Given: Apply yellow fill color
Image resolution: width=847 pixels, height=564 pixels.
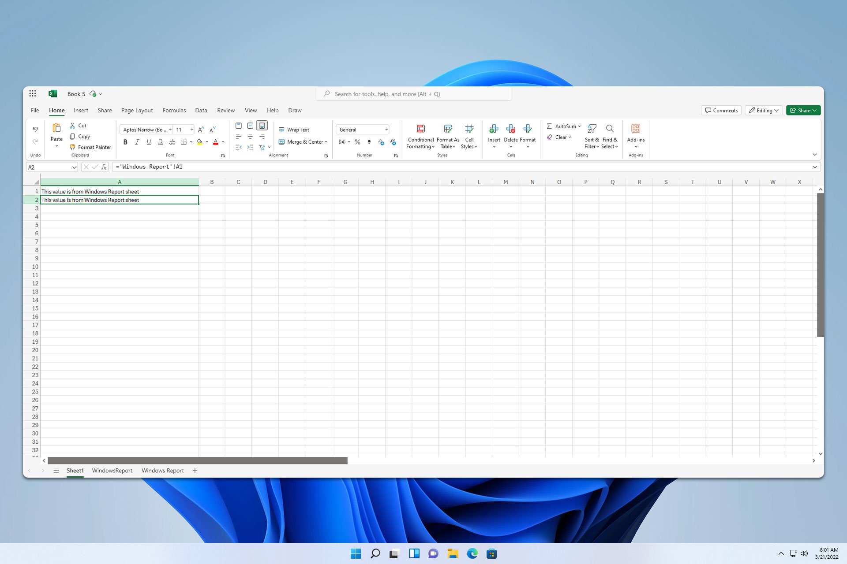Looking at the screenshot, I should [x=200, y=142].
